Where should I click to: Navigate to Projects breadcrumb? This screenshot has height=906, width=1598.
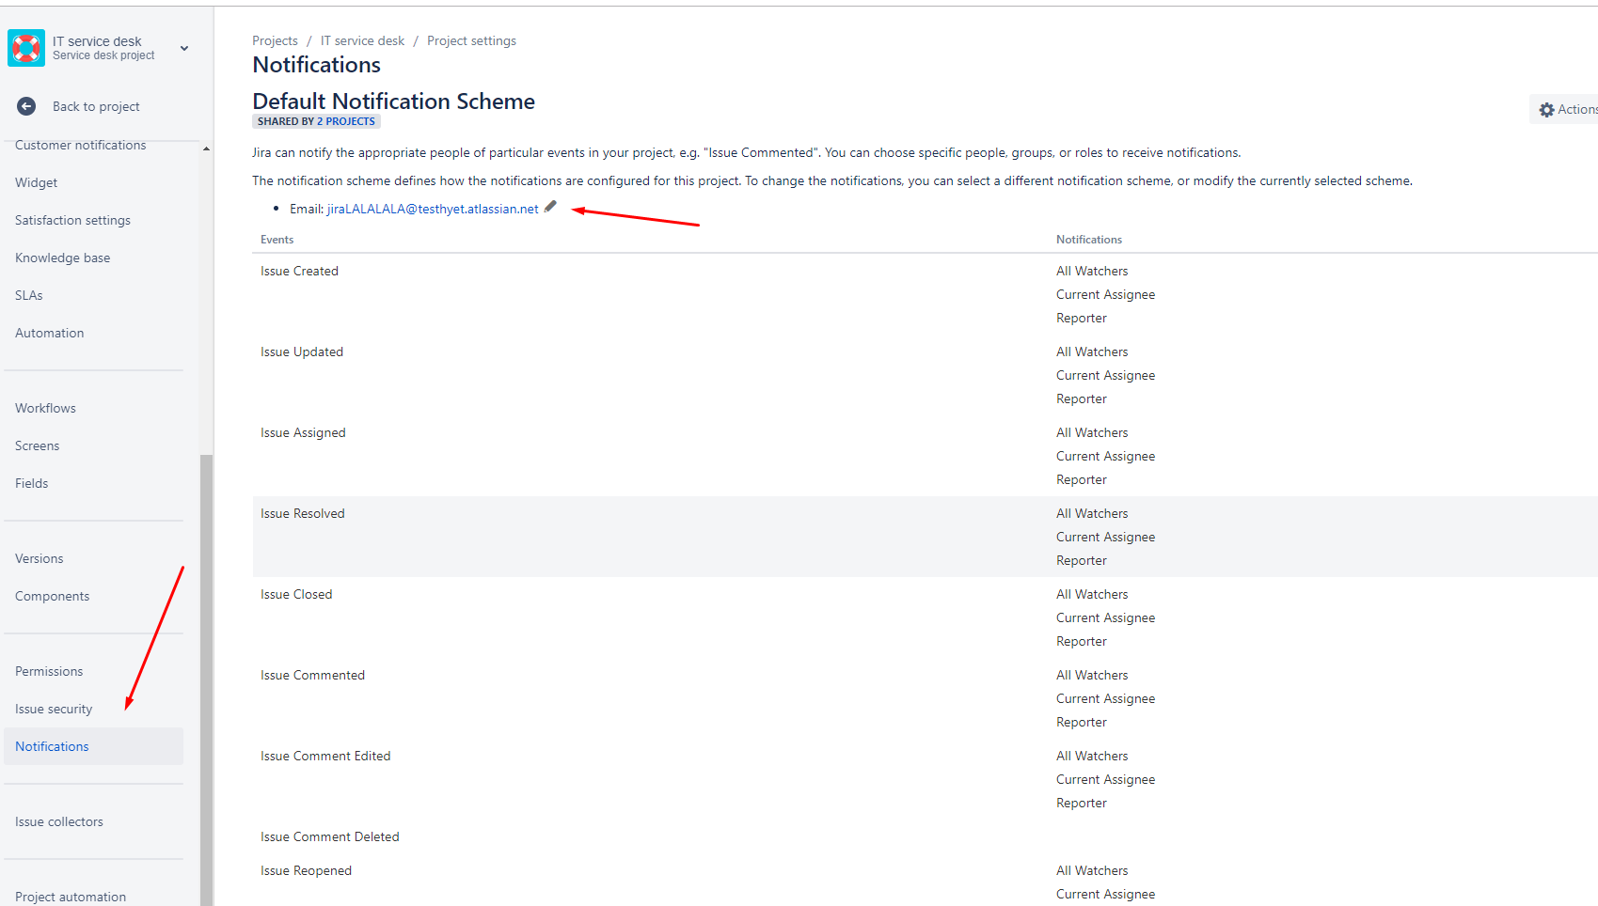[x=275, y=40]
